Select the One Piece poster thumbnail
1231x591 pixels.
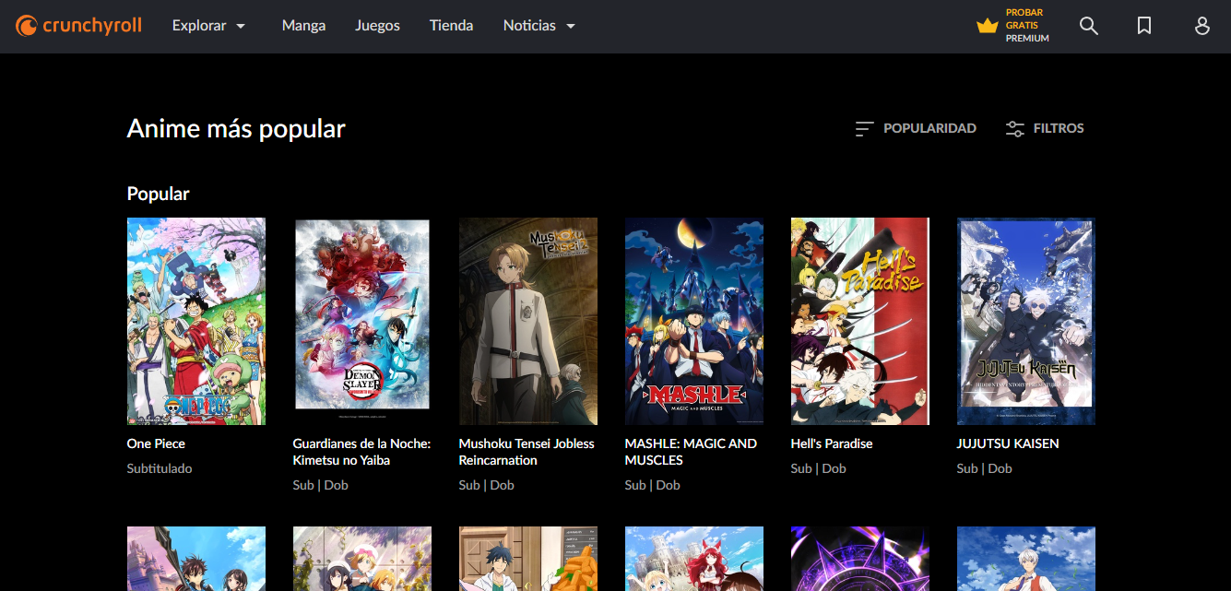click(x=196, y=321)
